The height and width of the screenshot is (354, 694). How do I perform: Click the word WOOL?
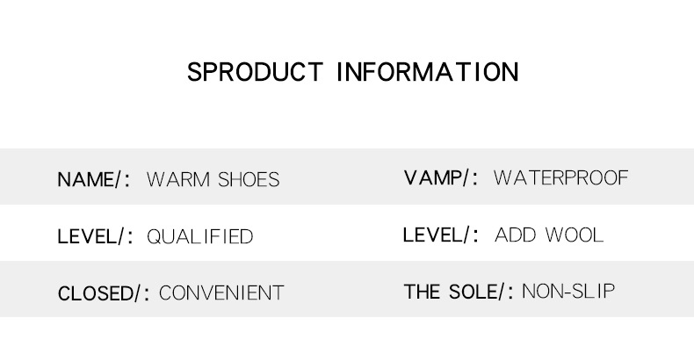(575, 235)
